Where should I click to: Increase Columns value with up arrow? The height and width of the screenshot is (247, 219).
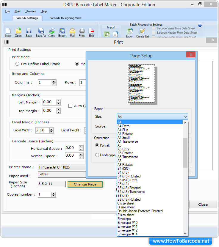coord(54,81)
